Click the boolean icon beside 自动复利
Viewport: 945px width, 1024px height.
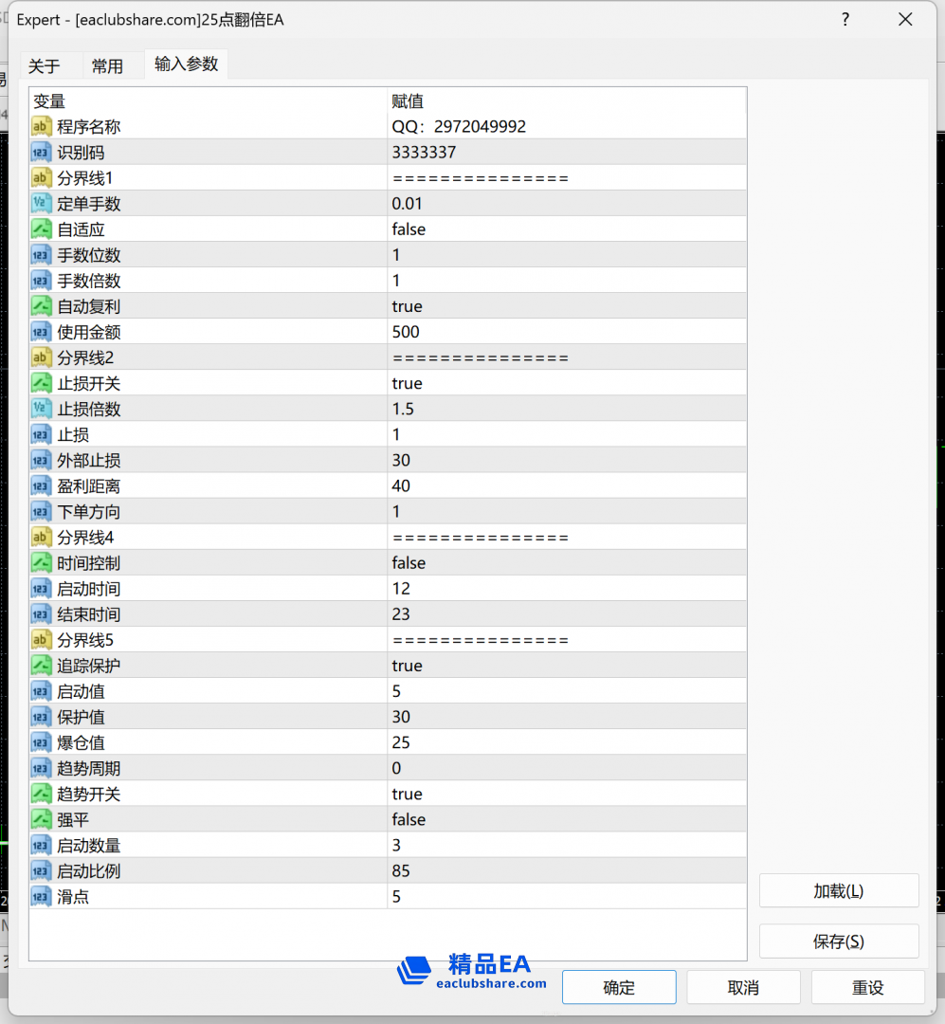click(x=41, y=306)
